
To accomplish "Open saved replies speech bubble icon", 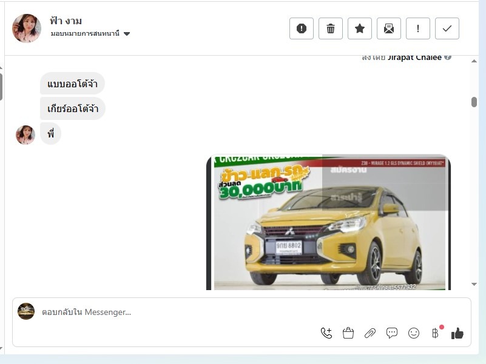I will 392,333.
